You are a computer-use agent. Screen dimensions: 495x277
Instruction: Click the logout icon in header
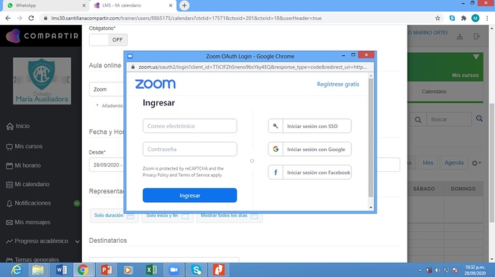(x=476, y=37)
